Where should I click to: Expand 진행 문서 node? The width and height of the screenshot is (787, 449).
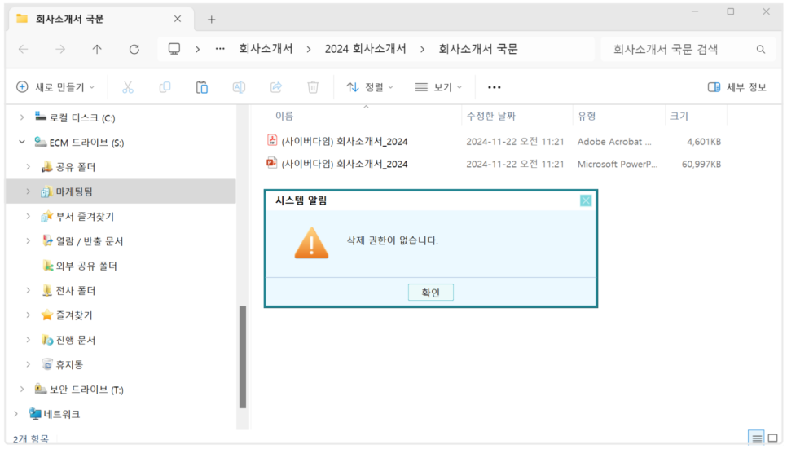click(28, 340)
